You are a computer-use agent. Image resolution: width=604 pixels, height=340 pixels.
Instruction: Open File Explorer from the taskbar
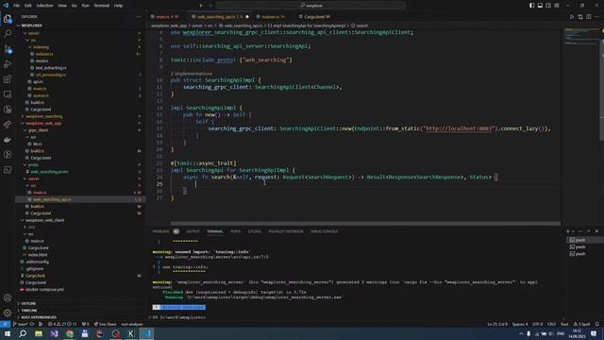[39, 333]
